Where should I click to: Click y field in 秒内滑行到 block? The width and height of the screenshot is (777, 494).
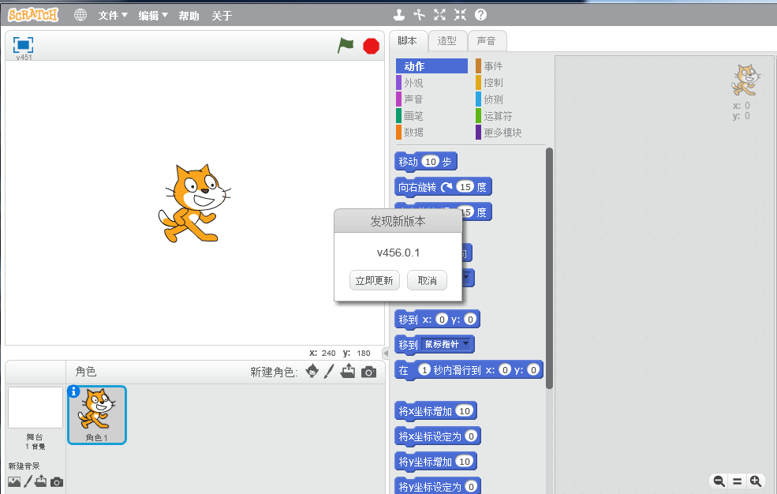tap(533, 369)
